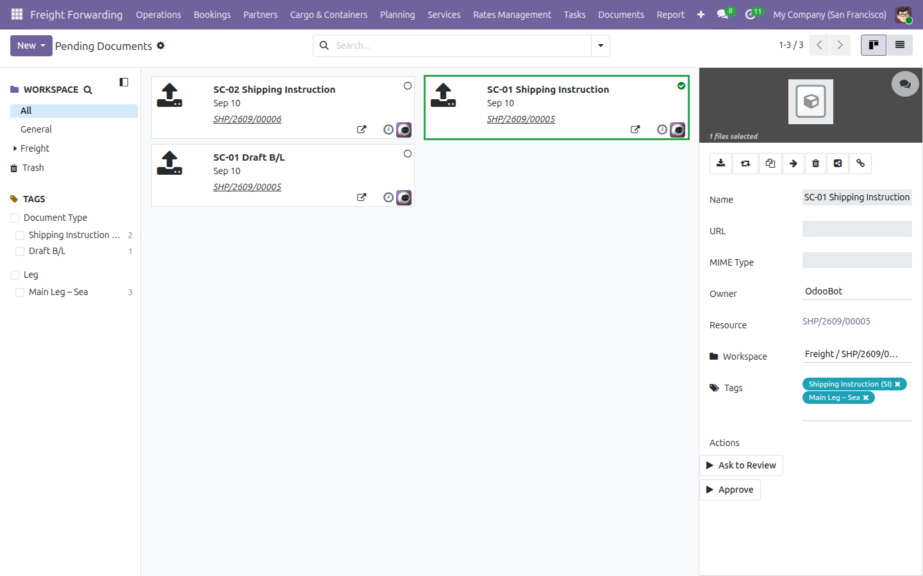Open the user avatar menu

(x=903, y=14)
